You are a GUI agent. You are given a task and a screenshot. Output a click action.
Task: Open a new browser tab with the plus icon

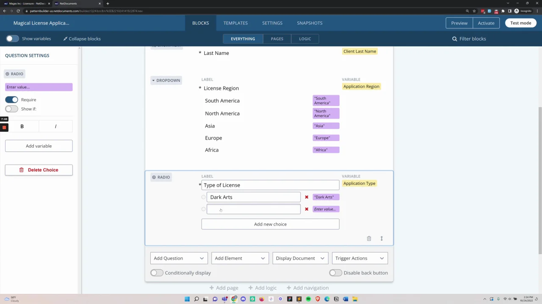[x=108, y=3]
